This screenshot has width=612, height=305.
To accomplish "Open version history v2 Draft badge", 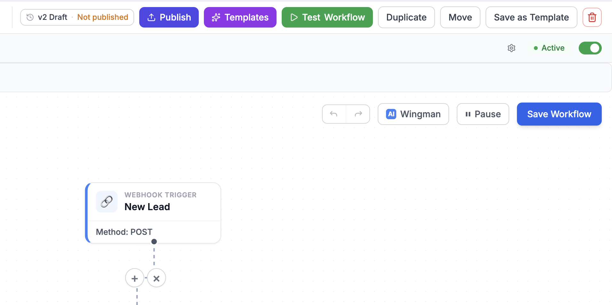I will 77,17.
